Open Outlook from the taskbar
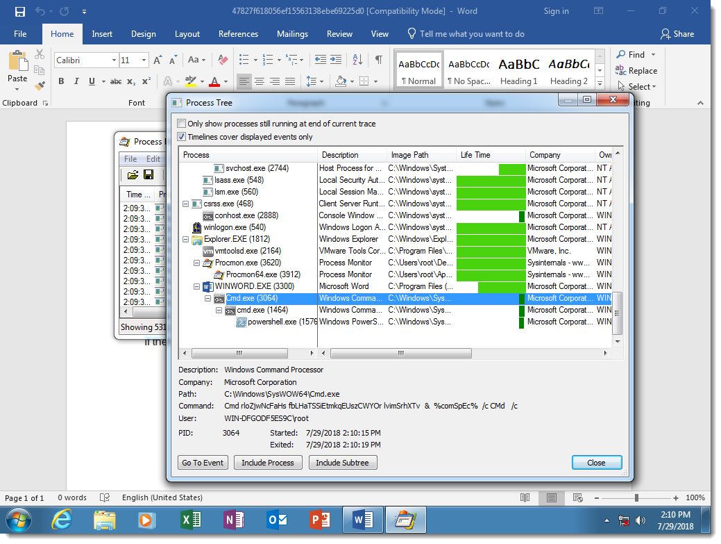Screen dimensions: 721x544 pyautogui.click(x=277, y=520)
